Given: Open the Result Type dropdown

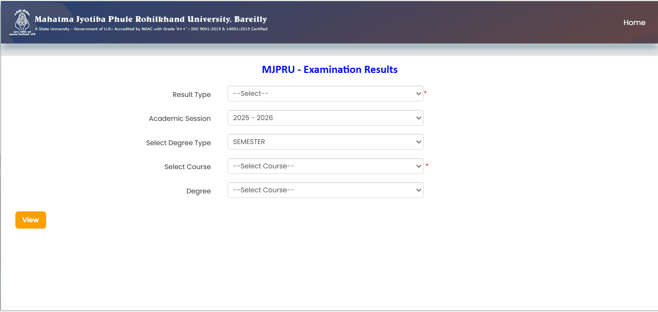Looking at the screenshot, I should coord(325,94).
